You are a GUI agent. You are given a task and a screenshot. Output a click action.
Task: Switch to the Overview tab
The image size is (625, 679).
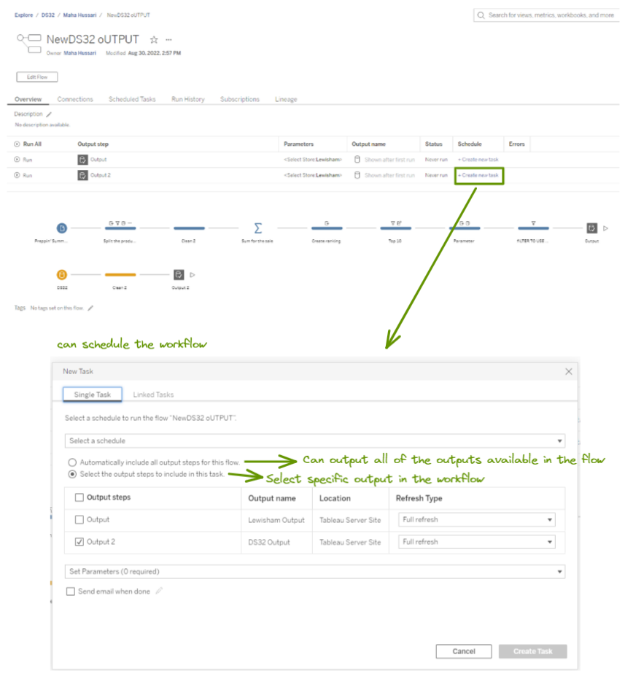point(28,99)
